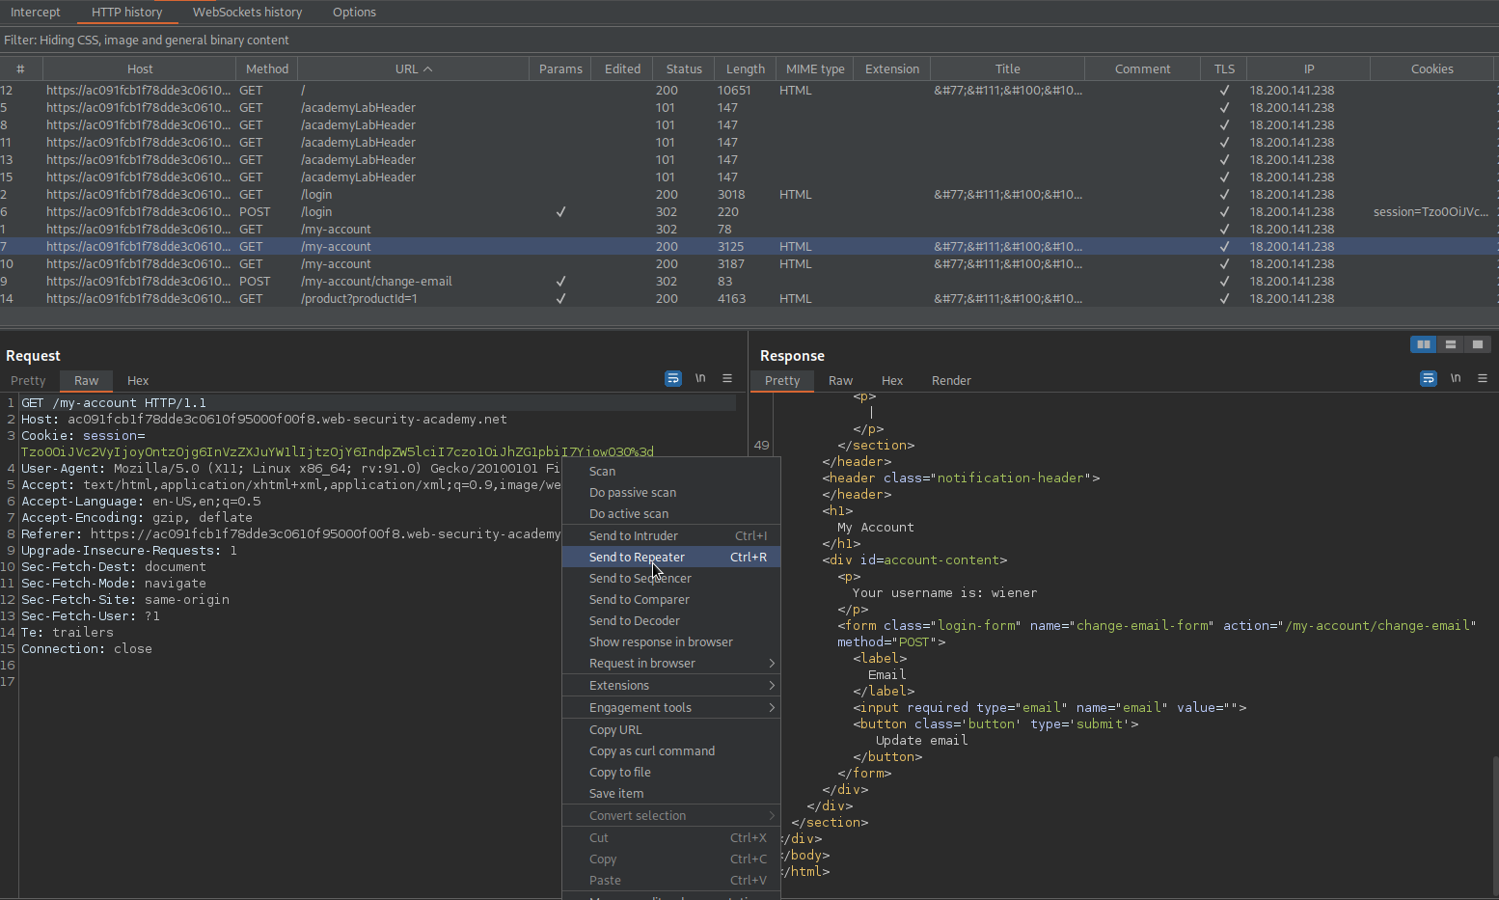1499x900 pixels.
Task: Select the Request Raw tab
Action: [x=87, y=381]
